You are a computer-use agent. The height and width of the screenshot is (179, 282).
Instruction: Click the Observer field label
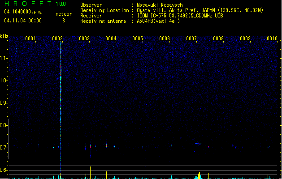click(x=91, y=5)
